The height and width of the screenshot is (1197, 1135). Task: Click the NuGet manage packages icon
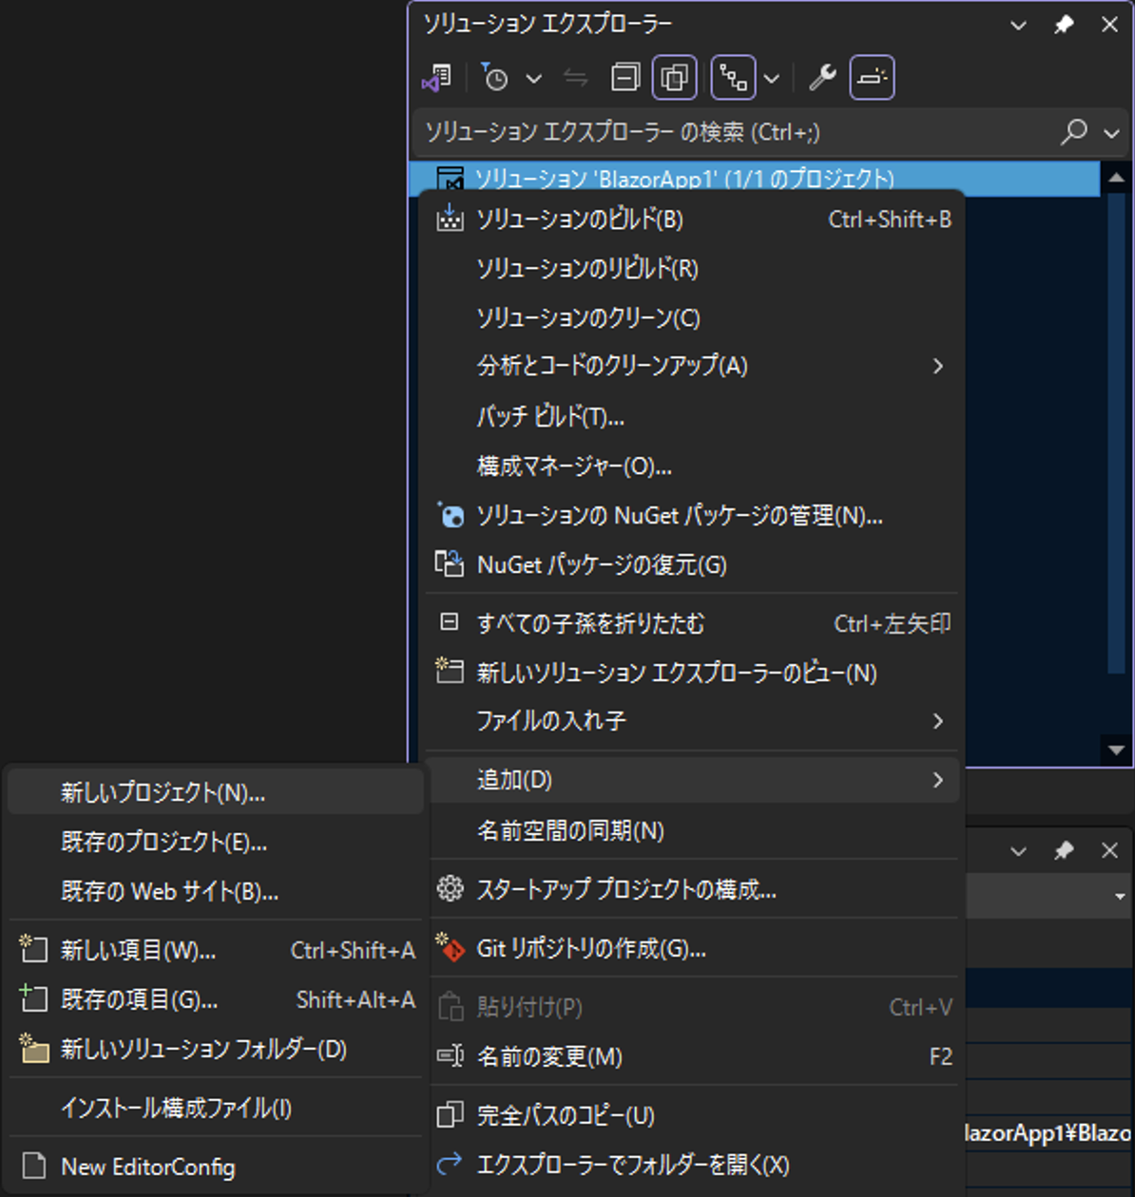[450, 515]
